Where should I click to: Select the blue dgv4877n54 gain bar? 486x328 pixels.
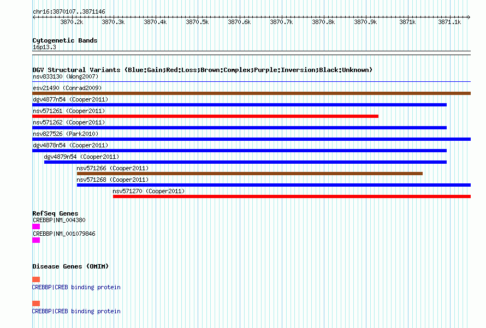pyautogui.click(x=239, y=105)
